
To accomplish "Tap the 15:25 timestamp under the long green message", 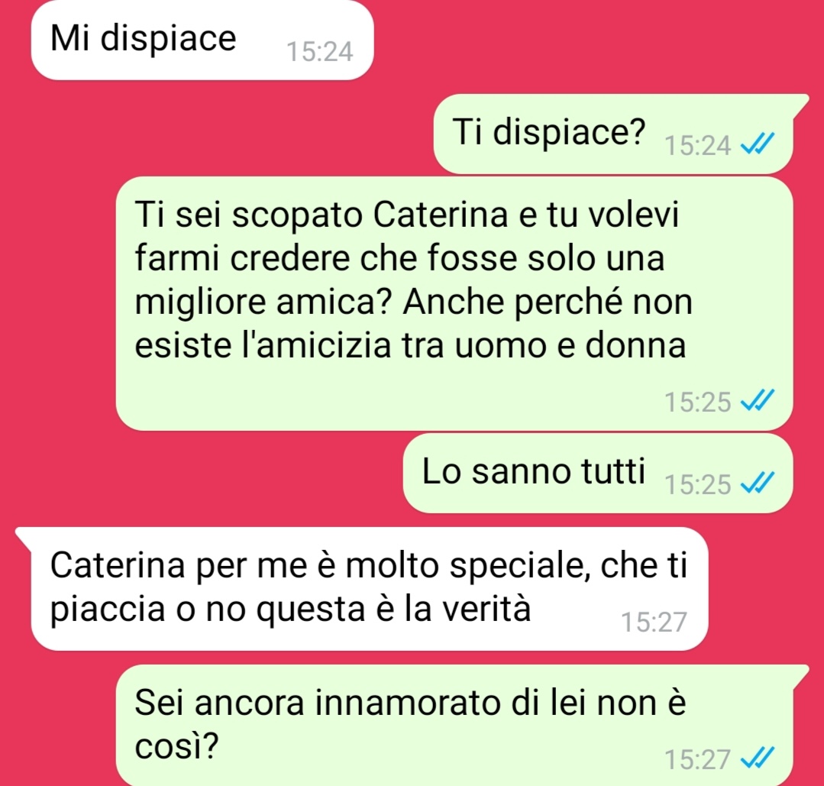I will (x=697, y=403).
